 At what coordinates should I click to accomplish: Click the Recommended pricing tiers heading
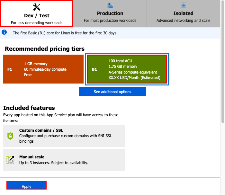45,49
